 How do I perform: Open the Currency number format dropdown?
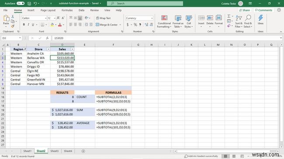(x=152, y=18)
